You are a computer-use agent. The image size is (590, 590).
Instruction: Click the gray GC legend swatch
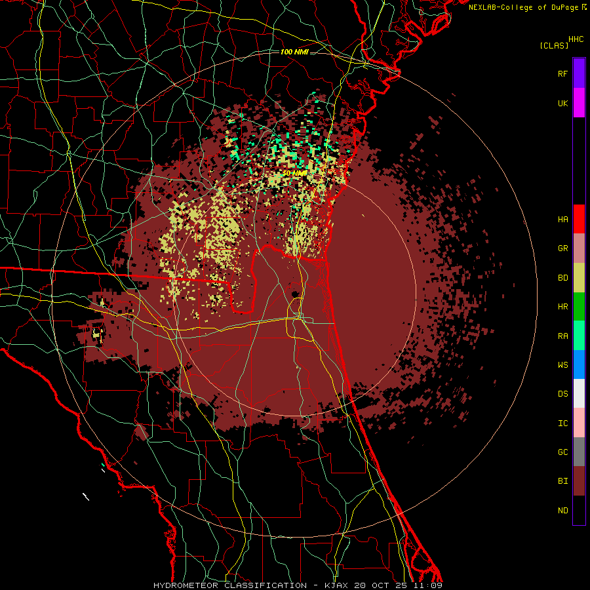point(579,452)
